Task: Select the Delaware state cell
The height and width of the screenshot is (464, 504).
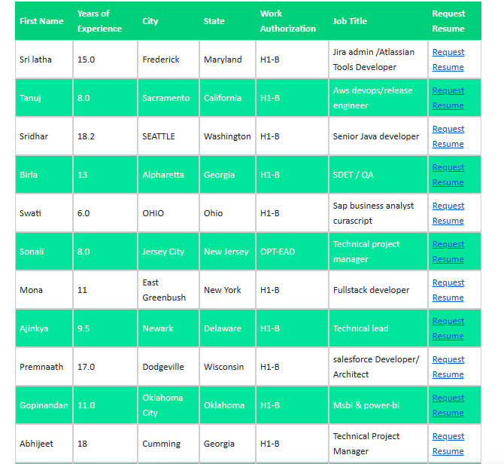Action: click(228, 328)
